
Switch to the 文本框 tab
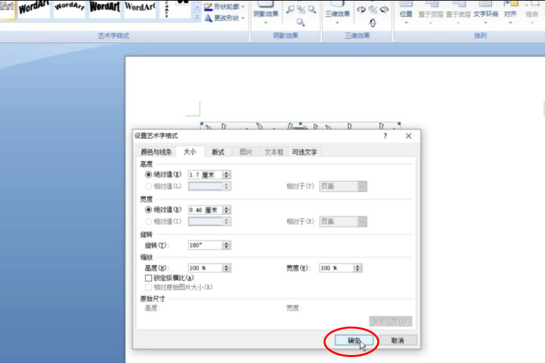point(274,152)
